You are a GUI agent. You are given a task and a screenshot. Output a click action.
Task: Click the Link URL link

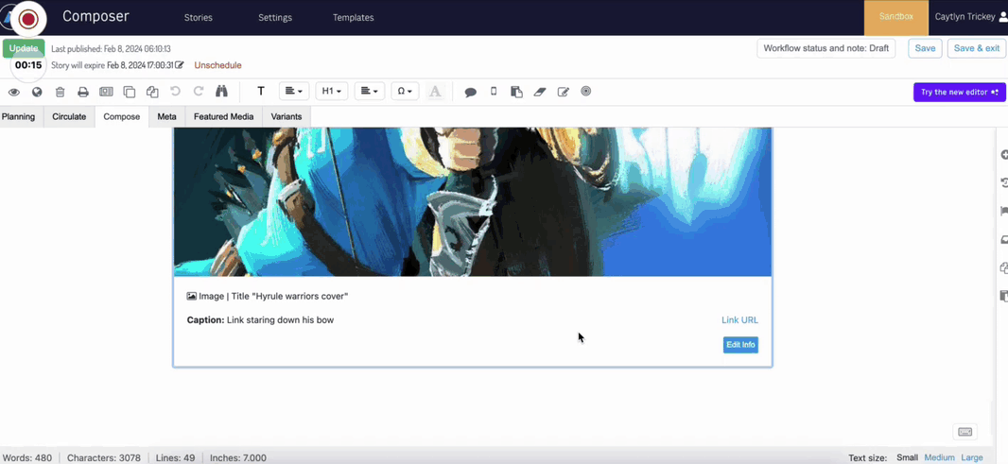click(740, 320)
